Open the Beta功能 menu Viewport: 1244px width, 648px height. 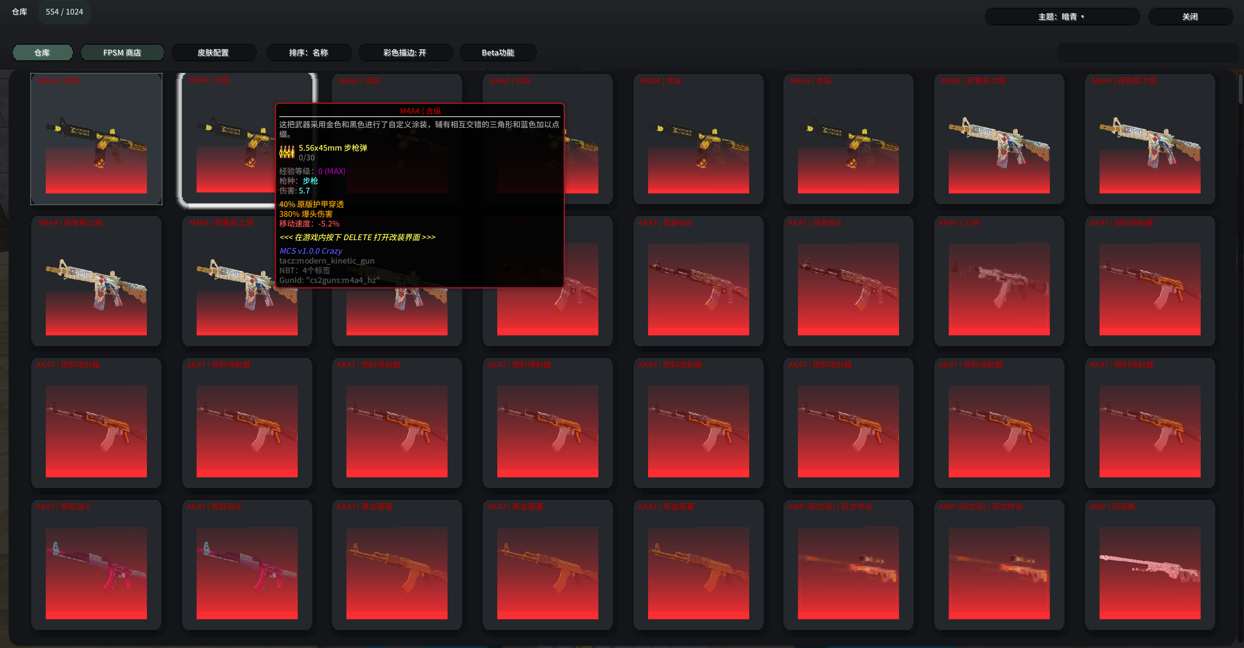[x=498, y=53]
